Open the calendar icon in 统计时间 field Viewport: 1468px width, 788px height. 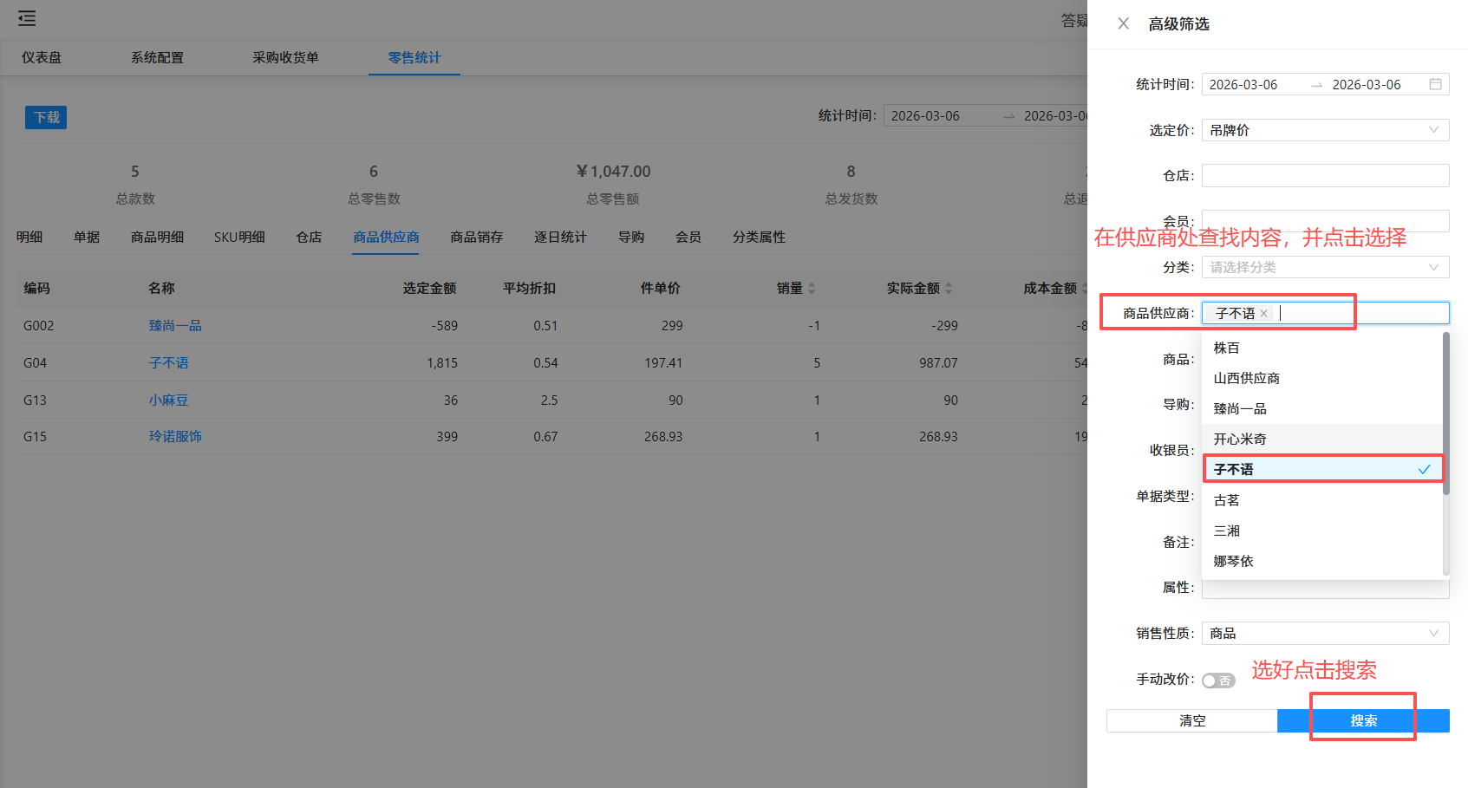tap(1437, 84)
